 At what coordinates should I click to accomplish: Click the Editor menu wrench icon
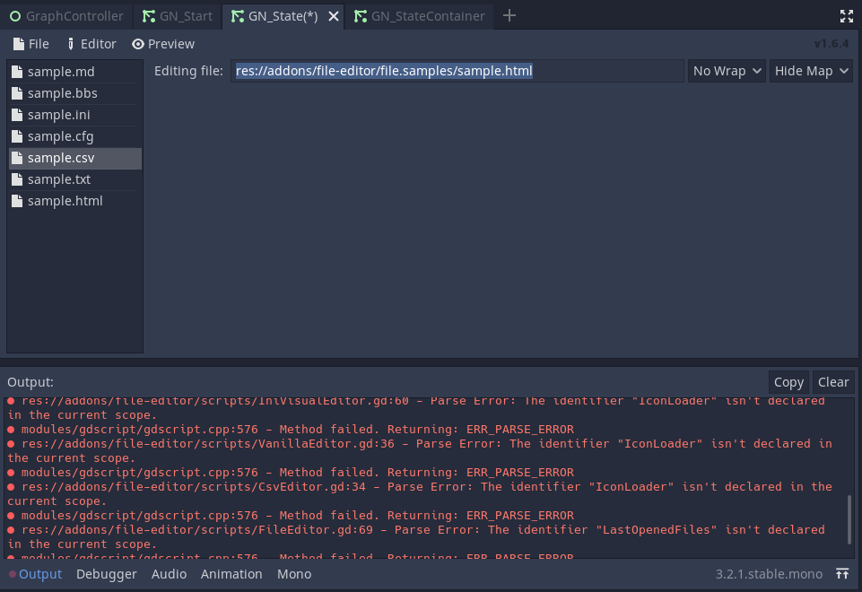tap(71, 43)
